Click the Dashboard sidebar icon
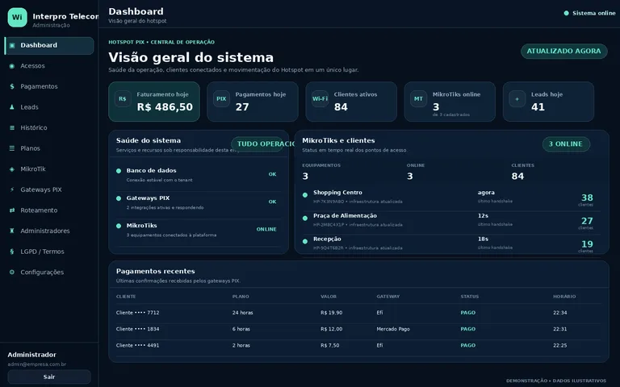This screenshot has height=387, width=620. coord(12,45)
